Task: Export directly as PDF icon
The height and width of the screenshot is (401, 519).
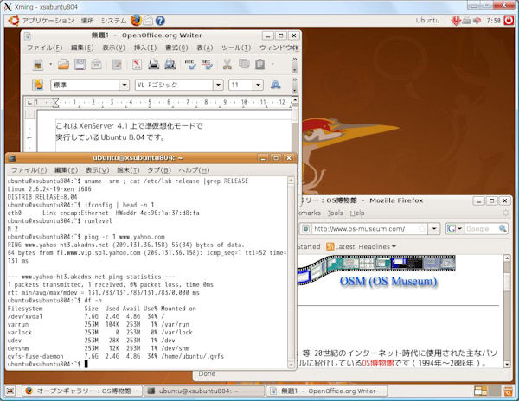Action: coord(137,64)
